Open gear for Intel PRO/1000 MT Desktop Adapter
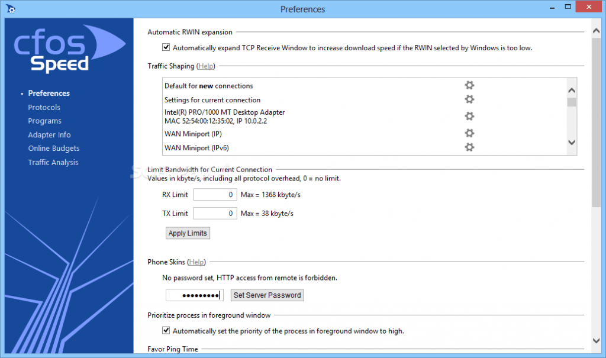This screenshot has height=358, width=606. click(469, 116)
